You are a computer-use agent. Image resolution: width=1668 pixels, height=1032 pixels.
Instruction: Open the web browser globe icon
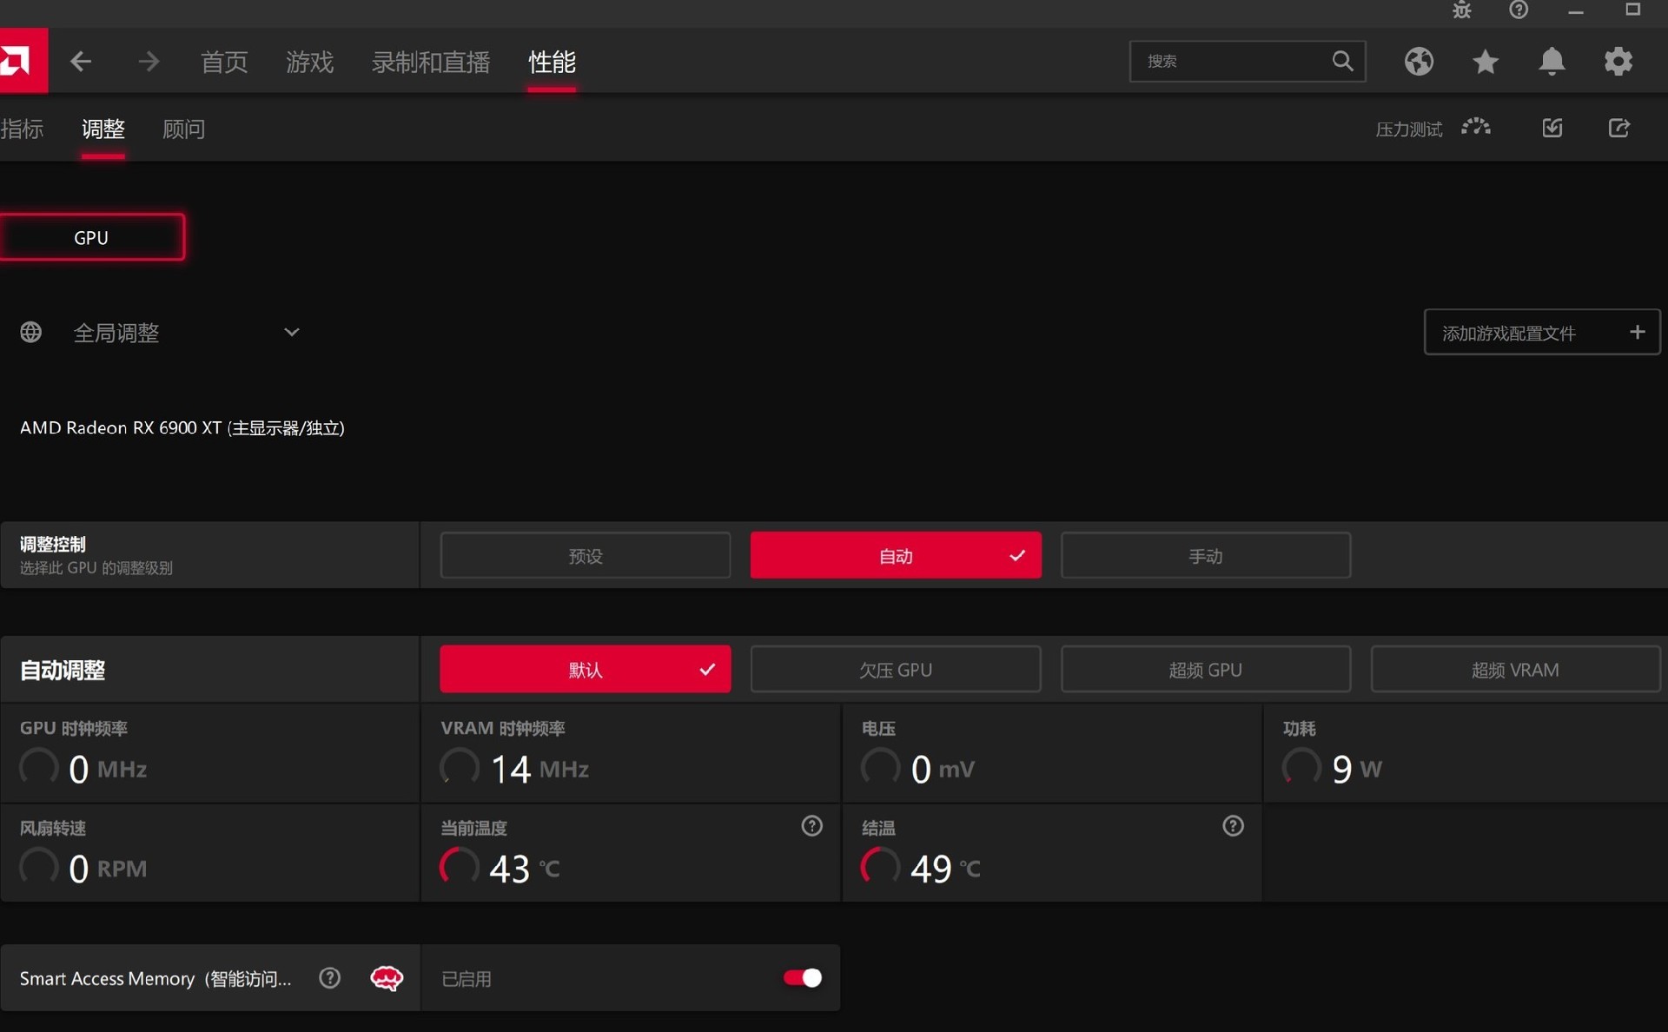coord(1419,61)
